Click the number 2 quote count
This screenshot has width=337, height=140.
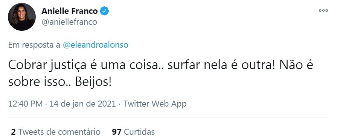pos(13,132)
